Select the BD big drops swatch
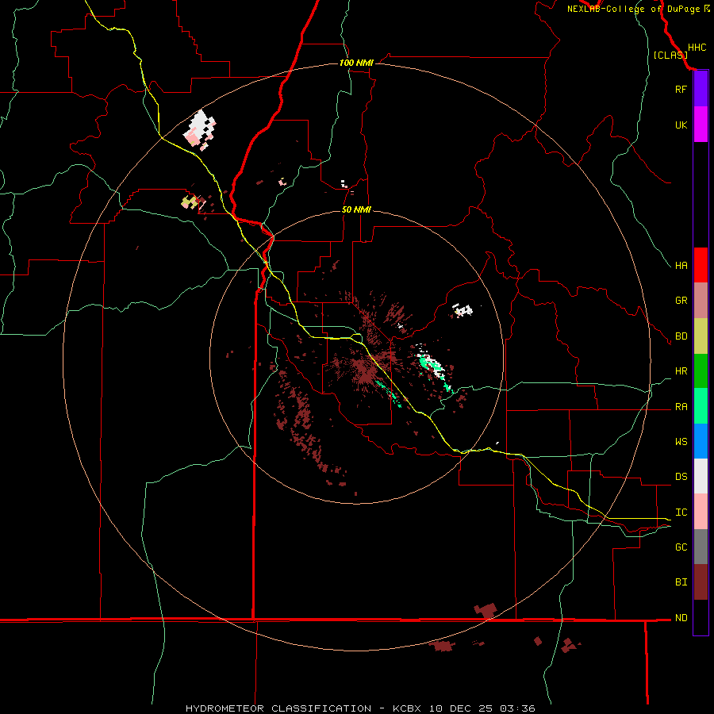The image size is (714, 714). click(x=701, y=336)
